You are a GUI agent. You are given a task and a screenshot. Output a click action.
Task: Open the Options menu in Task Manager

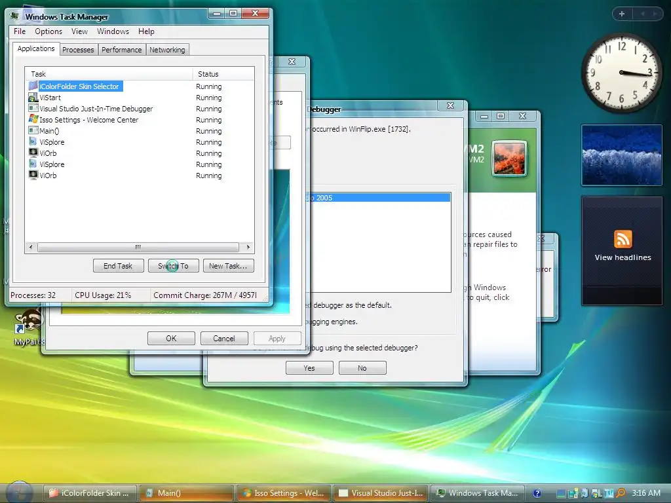(x=48, y=31)
